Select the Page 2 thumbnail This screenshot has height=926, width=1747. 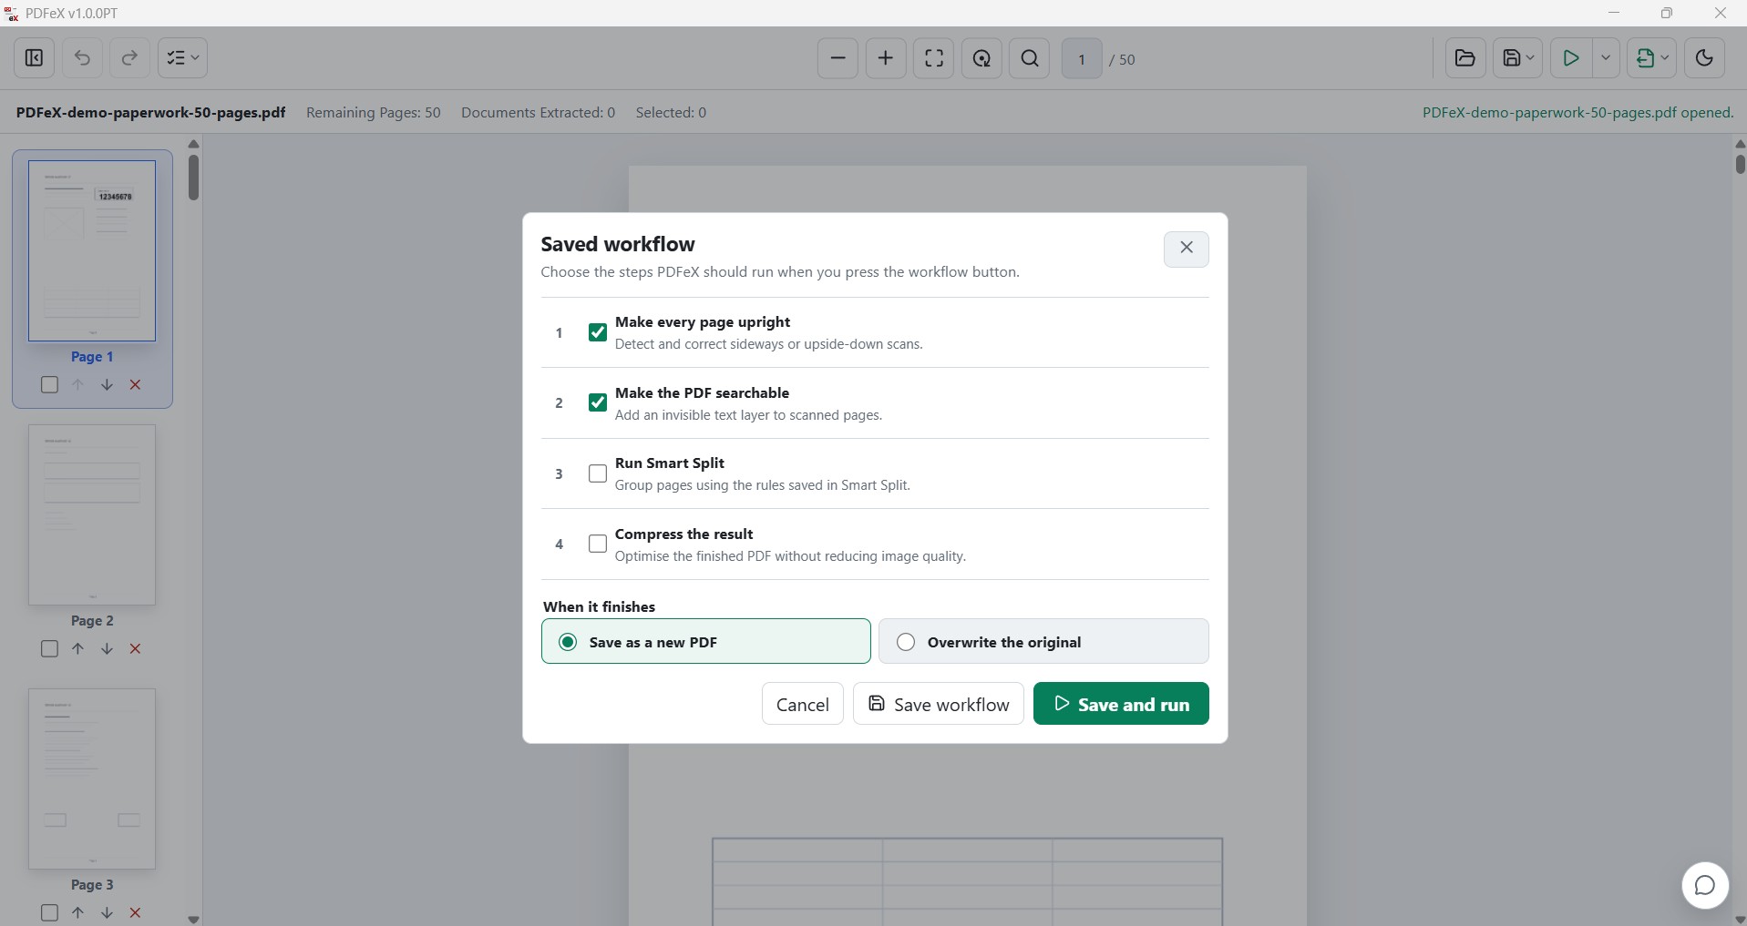(92, 514)
